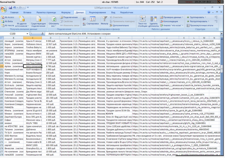
Task: Click '#EANF#' cell in row 165
Action: coord(118,114)
